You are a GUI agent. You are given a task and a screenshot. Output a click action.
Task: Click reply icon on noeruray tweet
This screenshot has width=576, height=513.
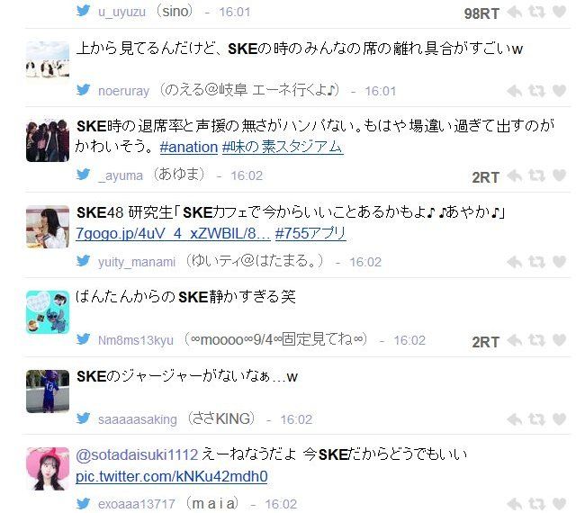click(x=514, y=91)
